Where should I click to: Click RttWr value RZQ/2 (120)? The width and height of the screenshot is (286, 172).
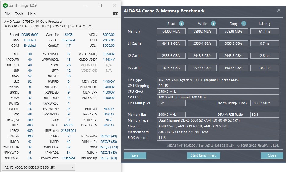point(109,147)
